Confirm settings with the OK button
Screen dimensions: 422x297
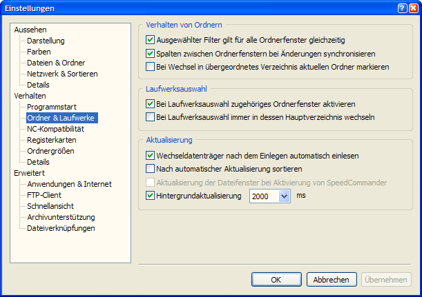click(x=276, y=280)
